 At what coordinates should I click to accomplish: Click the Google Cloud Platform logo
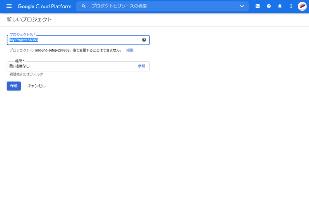coord(44,6)
